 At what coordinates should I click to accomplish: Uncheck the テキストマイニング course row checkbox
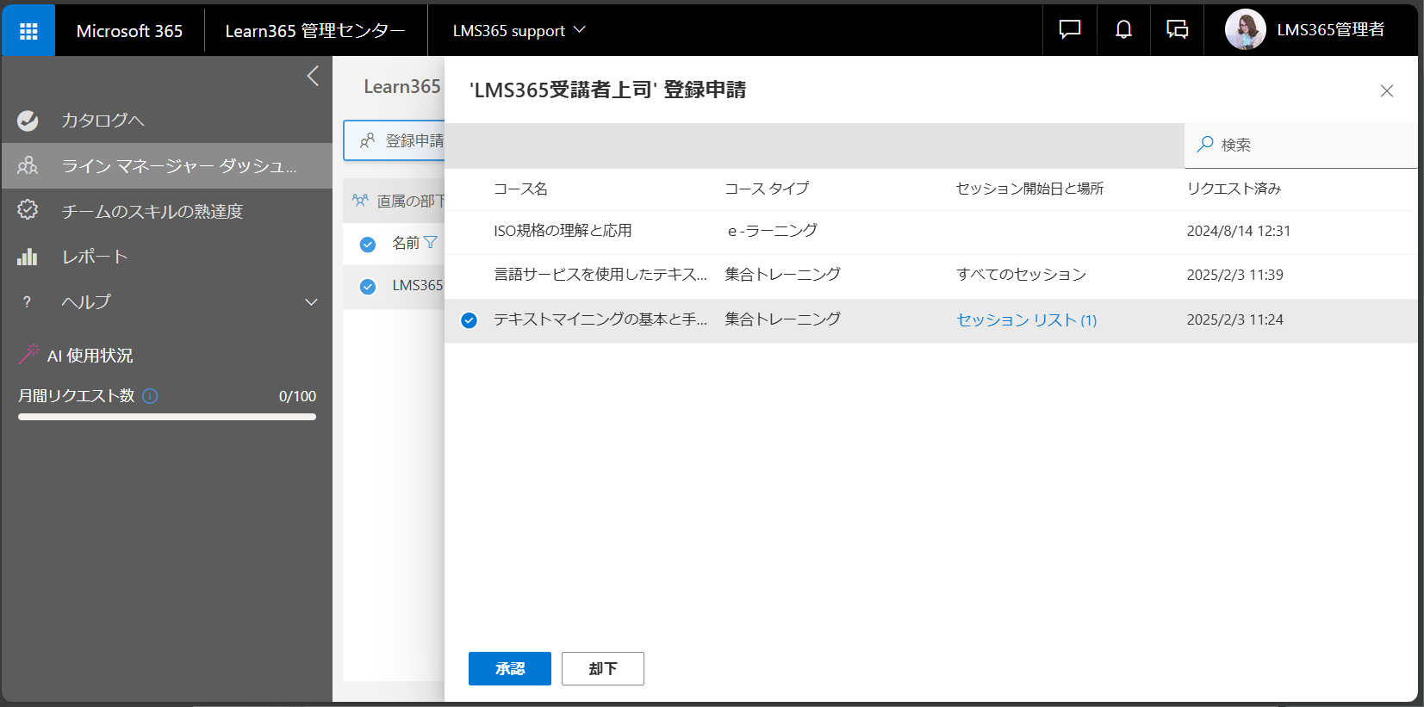(x=469, y=320)
